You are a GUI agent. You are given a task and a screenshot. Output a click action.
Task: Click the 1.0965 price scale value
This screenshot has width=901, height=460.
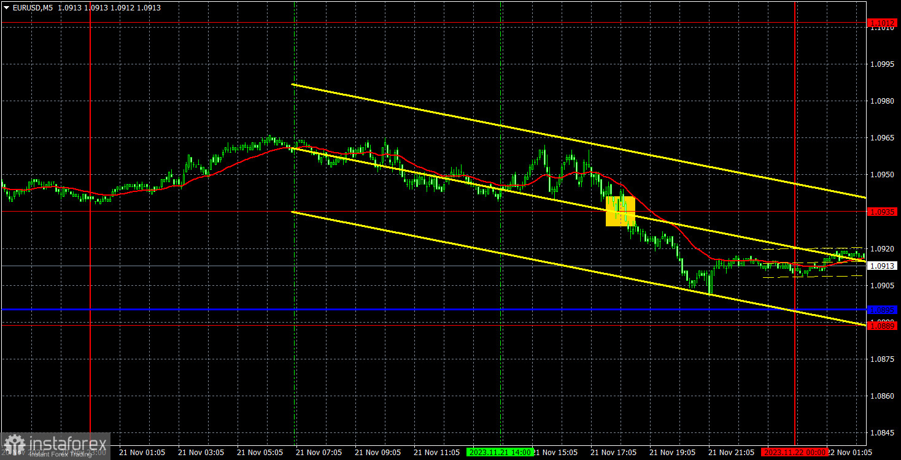click(x=881, y=138)
